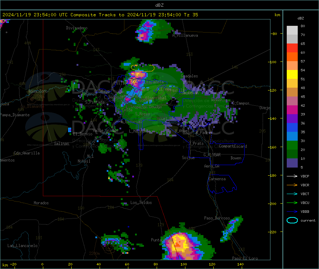The image size is (319, 269).
Task: Click the dBZ title at the top
Action: click(159, 5)
